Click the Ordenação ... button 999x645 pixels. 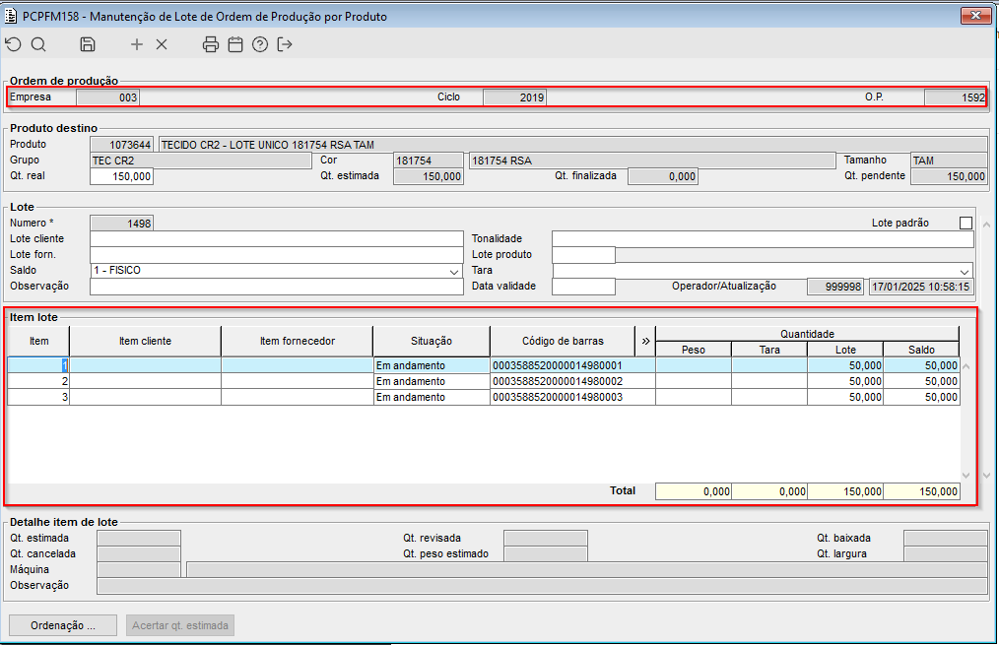click(63, 626)
